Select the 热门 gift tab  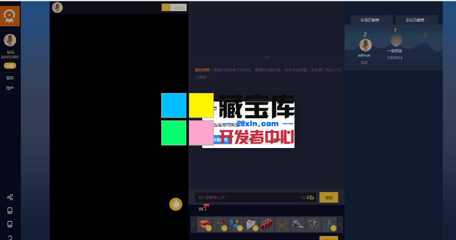pyautogui.click(x=202, y=209)
